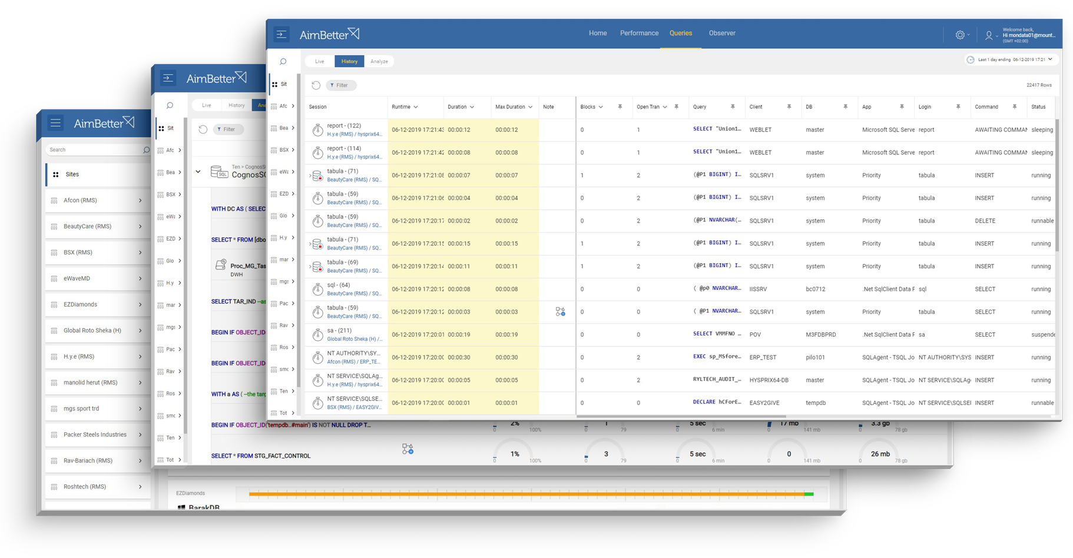Open user account dropdown arrow in header
Viewport: 1073px width, 558px height.
pos(997,36)
